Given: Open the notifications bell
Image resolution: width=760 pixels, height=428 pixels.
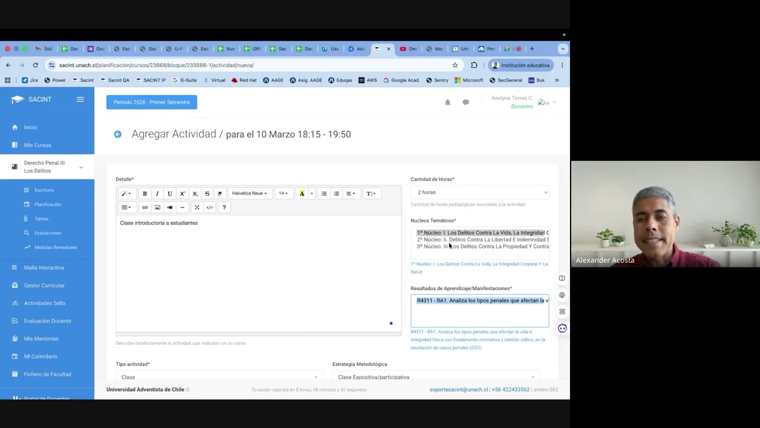Looking at the screenshot, I should coord(448,102).
